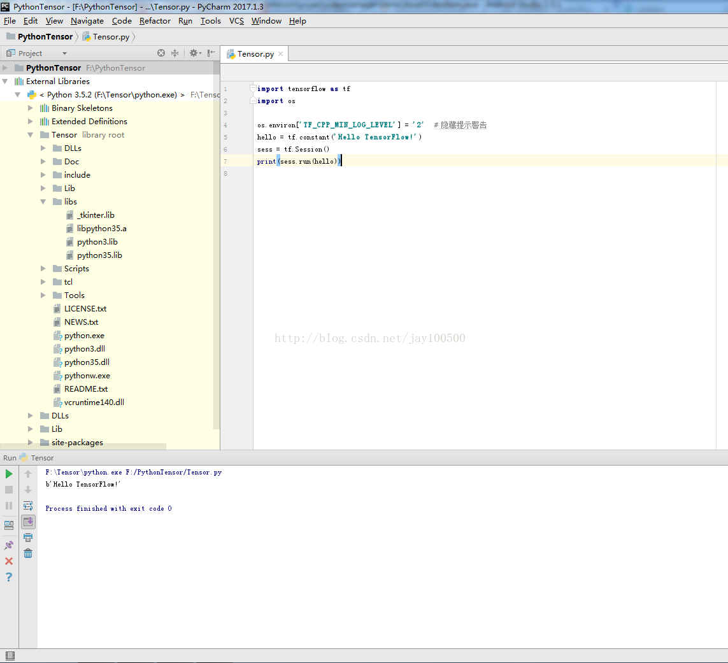This screenshot has height=663, width=728.
Task: Close the Tensor.py editor tab
Action: (280, 54)
